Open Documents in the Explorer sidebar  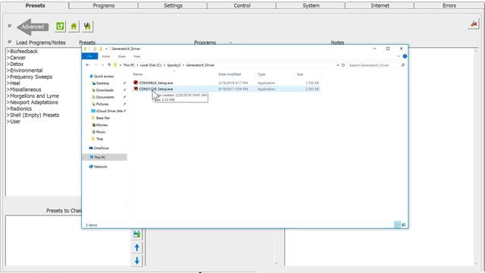click(103, 97)
